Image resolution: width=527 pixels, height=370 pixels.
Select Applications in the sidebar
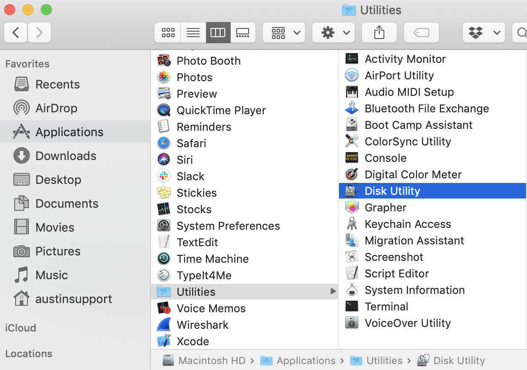75,132
